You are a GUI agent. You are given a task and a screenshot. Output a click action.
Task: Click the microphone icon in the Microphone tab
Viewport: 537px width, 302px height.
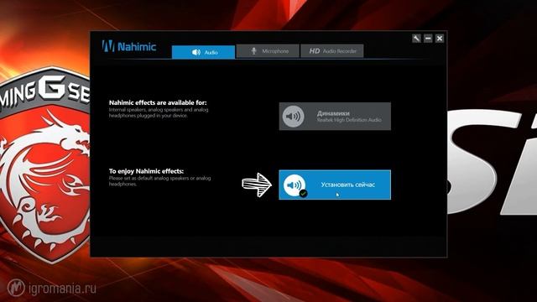[253, 51]
